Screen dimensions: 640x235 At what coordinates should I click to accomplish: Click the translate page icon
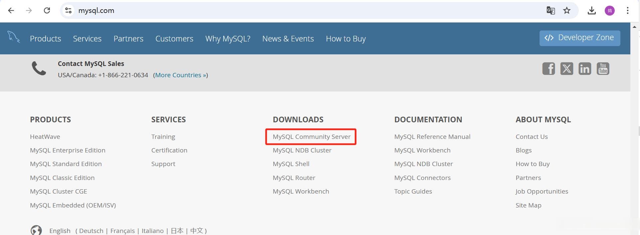[551, 11]
